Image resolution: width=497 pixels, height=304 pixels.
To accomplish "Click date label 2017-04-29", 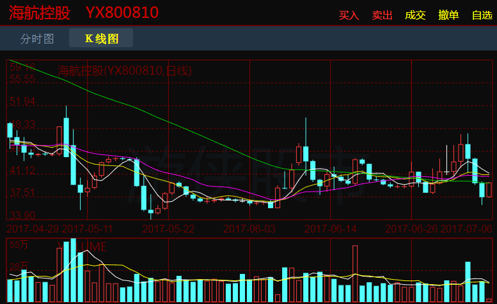I will tap(33, 229).
